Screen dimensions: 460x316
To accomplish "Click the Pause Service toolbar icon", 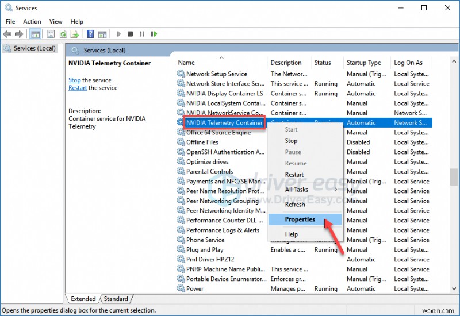I will tap(142, 34).
